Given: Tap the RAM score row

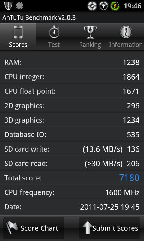Looking at the screenshot, I should coord(72,62).
